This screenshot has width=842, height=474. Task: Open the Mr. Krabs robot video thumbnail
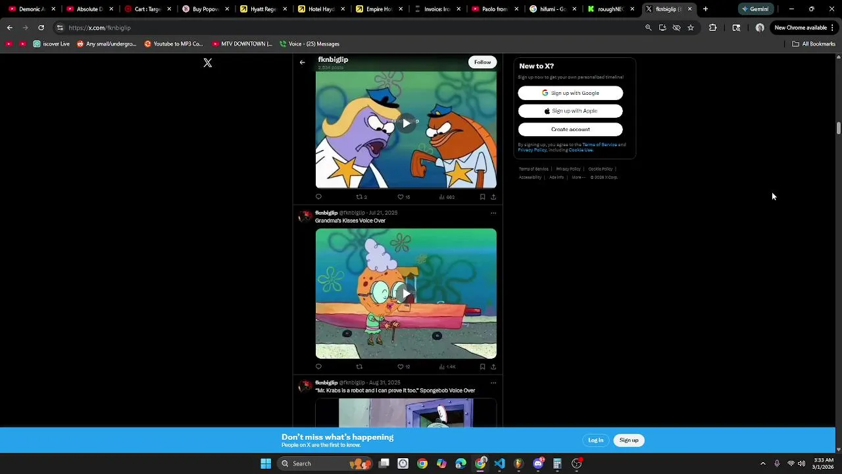click(x=406, y=413)
